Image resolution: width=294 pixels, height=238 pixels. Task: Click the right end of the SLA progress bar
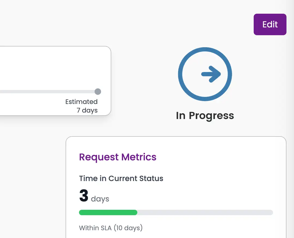point(271,212)
